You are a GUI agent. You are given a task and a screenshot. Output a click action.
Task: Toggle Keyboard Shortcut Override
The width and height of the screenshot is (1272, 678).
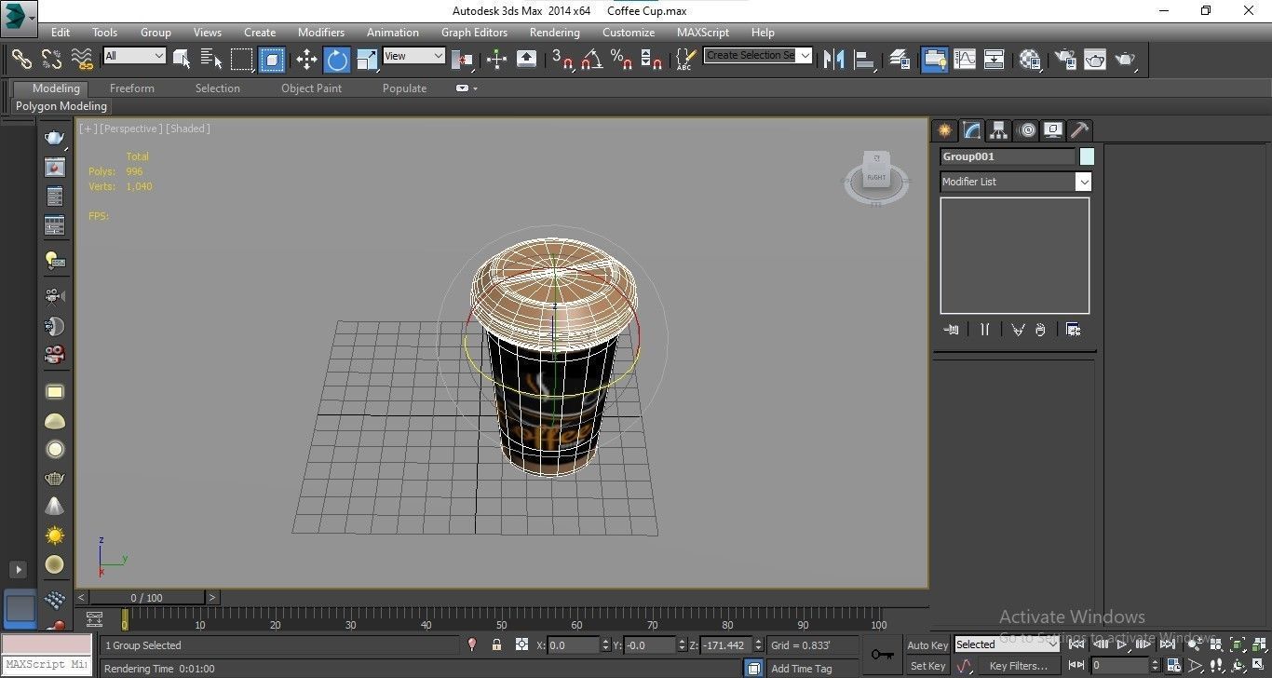pos(526,59)
